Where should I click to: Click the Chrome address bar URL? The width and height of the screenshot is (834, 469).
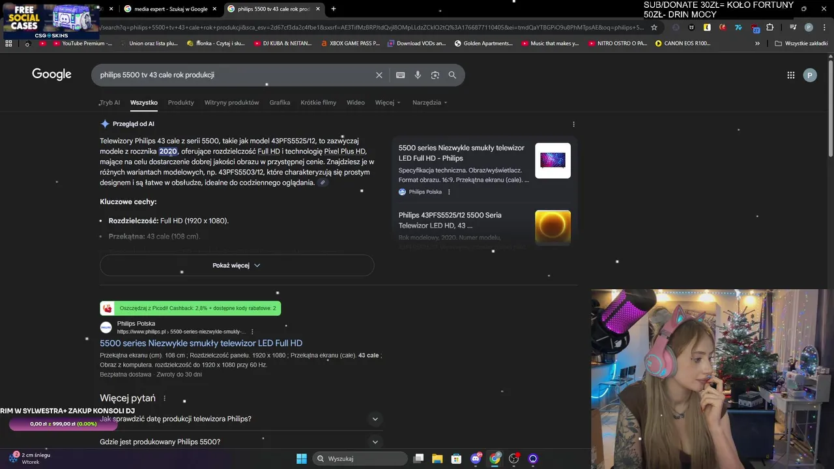pyautogui.click(x=371, y=27)
